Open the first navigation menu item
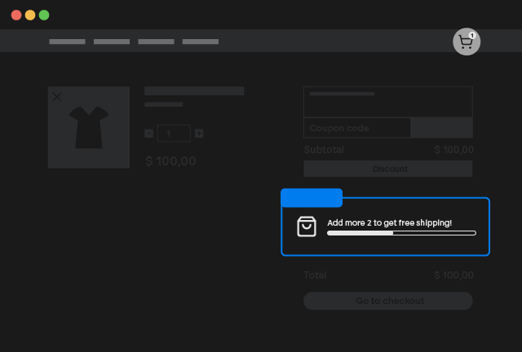This screenshot has height=352, width=522. [x=67, y=42]
